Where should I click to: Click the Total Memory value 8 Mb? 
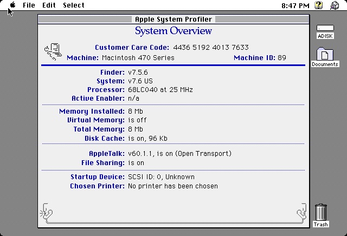pos(136,129)
